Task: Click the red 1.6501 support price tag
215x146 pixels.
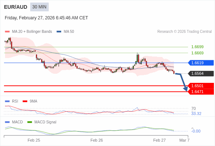Action: click(201, 86)
